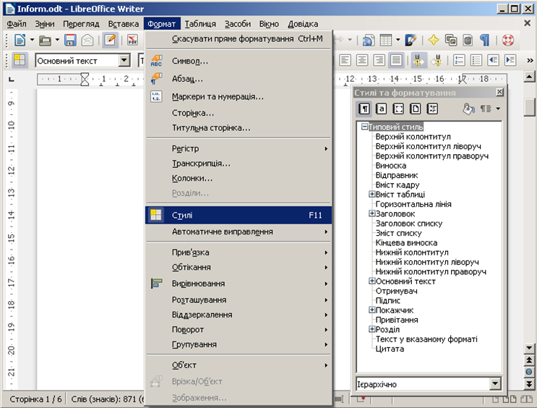Expand the Вміст таблиці tree node
The image size is (537, 408).
372,195
